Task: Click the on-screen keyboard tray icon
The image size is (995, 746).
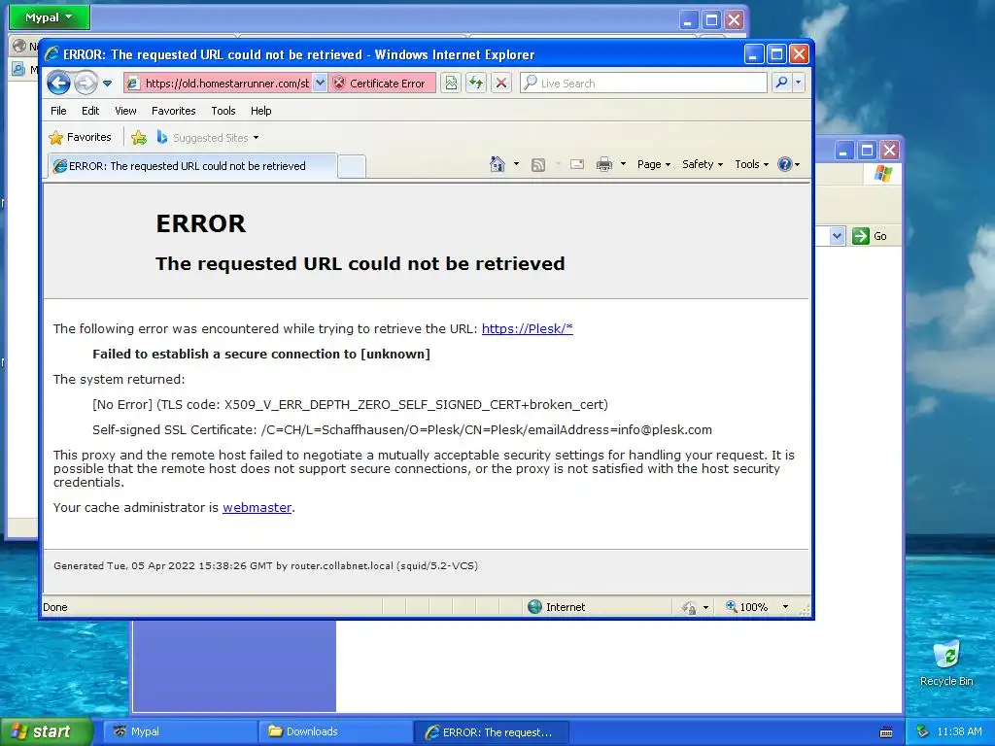Action: click(886, 732)
